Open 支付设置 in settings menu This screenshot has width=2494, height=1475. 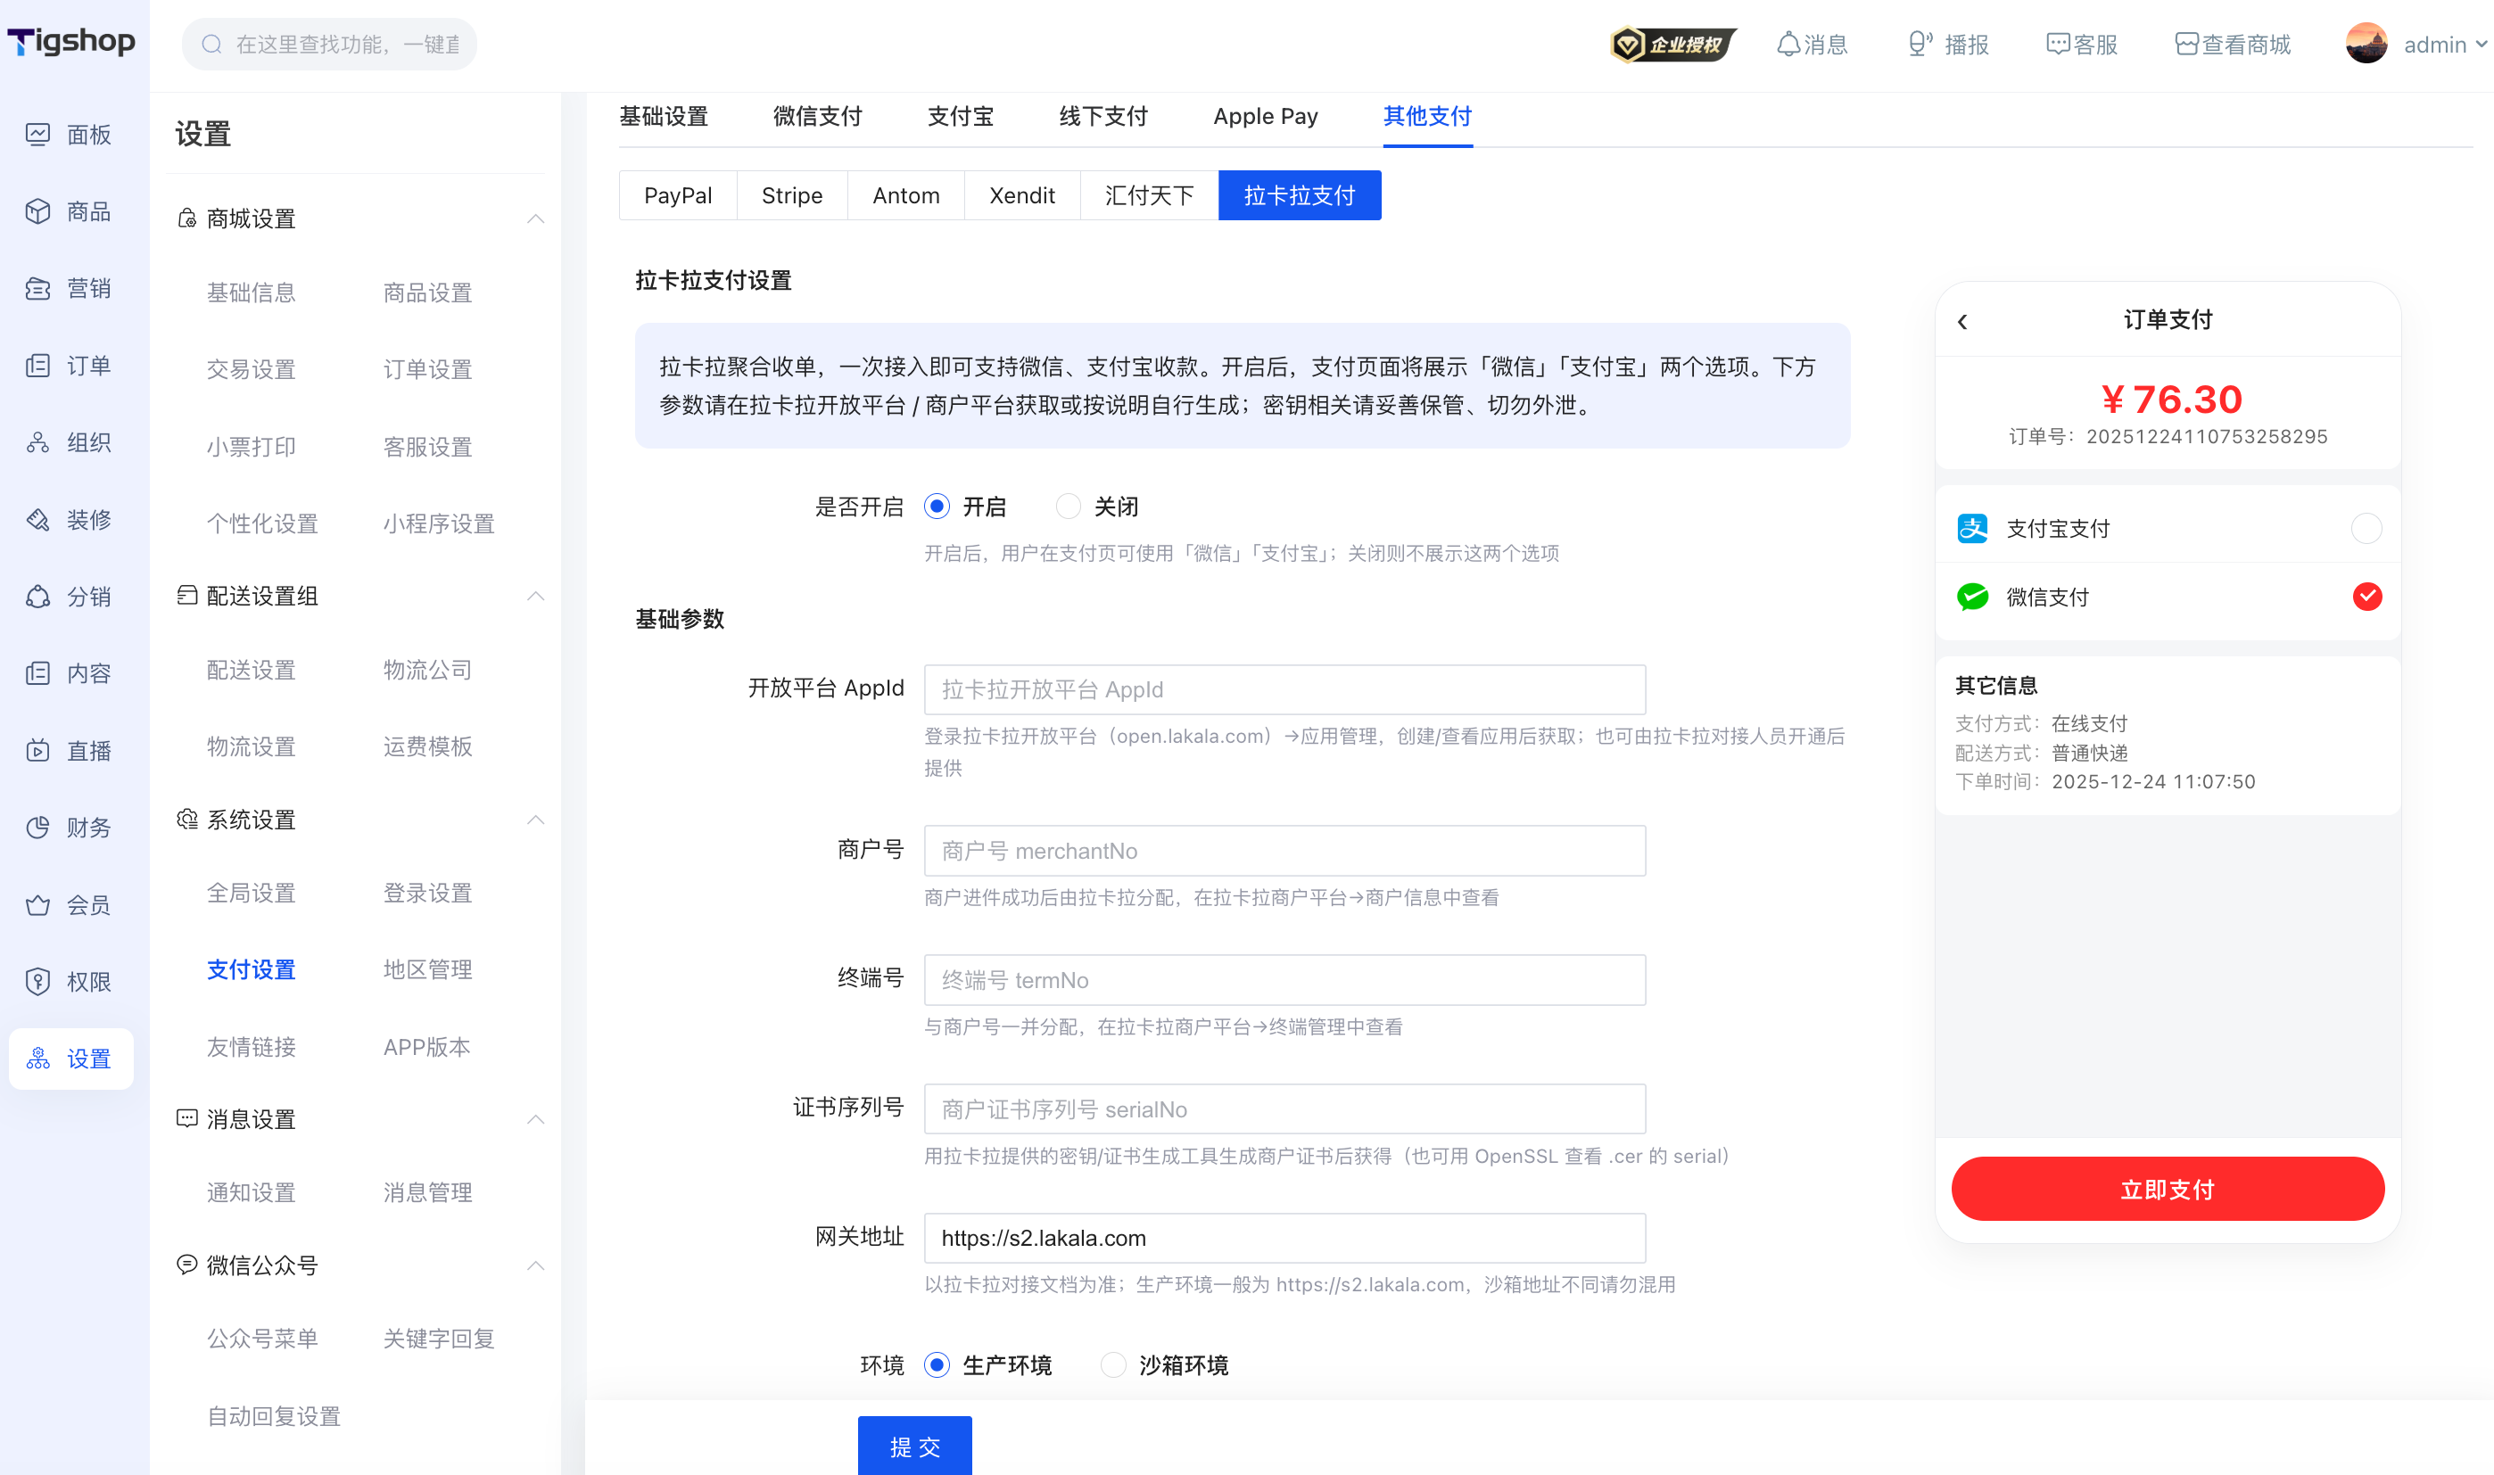click(251, 969)
